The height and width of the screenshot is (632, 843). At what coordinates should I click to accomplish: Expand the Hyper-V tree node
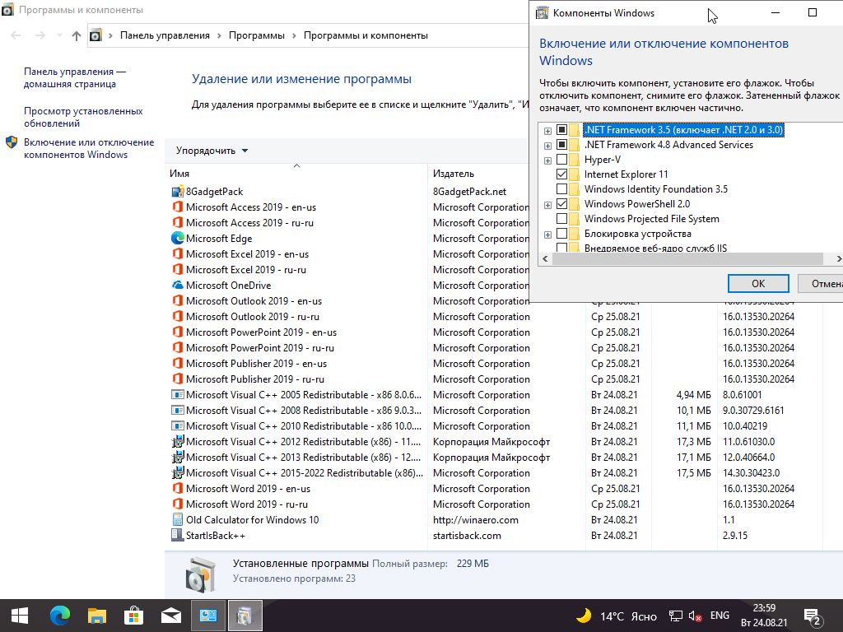(x=547, y=160)
